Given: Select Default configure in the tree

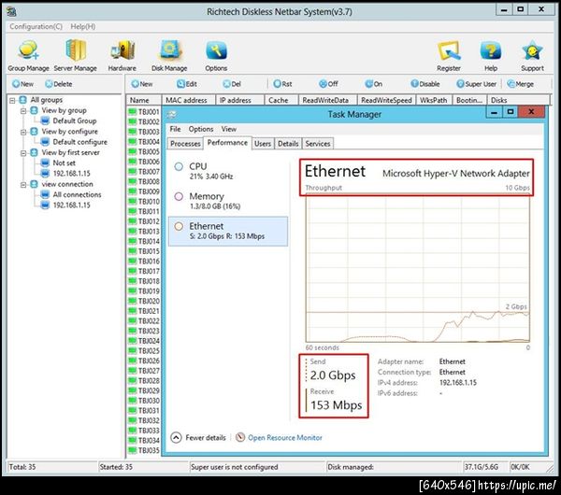Looking at the screenshot, I should 79,142.
